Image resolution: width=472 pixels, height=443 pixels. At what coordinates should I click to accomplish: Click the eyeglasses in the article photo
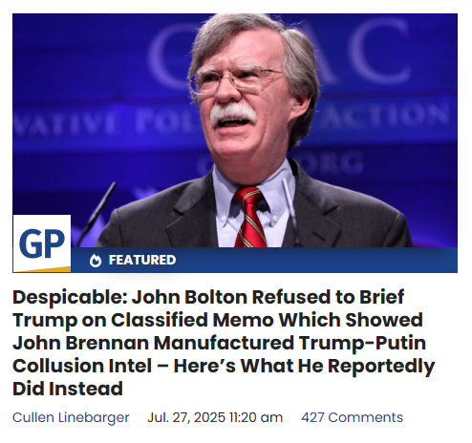(x=234, y=80)
